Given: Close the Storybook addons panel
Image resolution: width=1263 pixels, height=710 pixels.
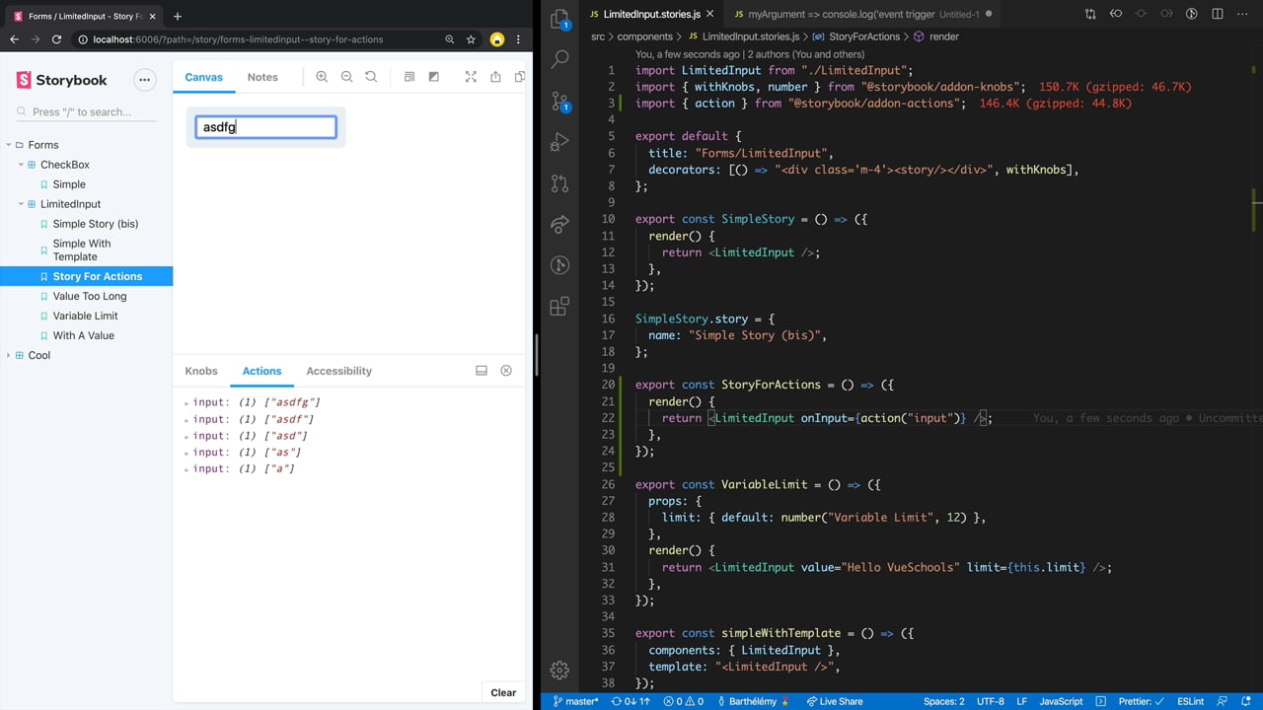Looking at the screenshot, I should click(506, 371).
